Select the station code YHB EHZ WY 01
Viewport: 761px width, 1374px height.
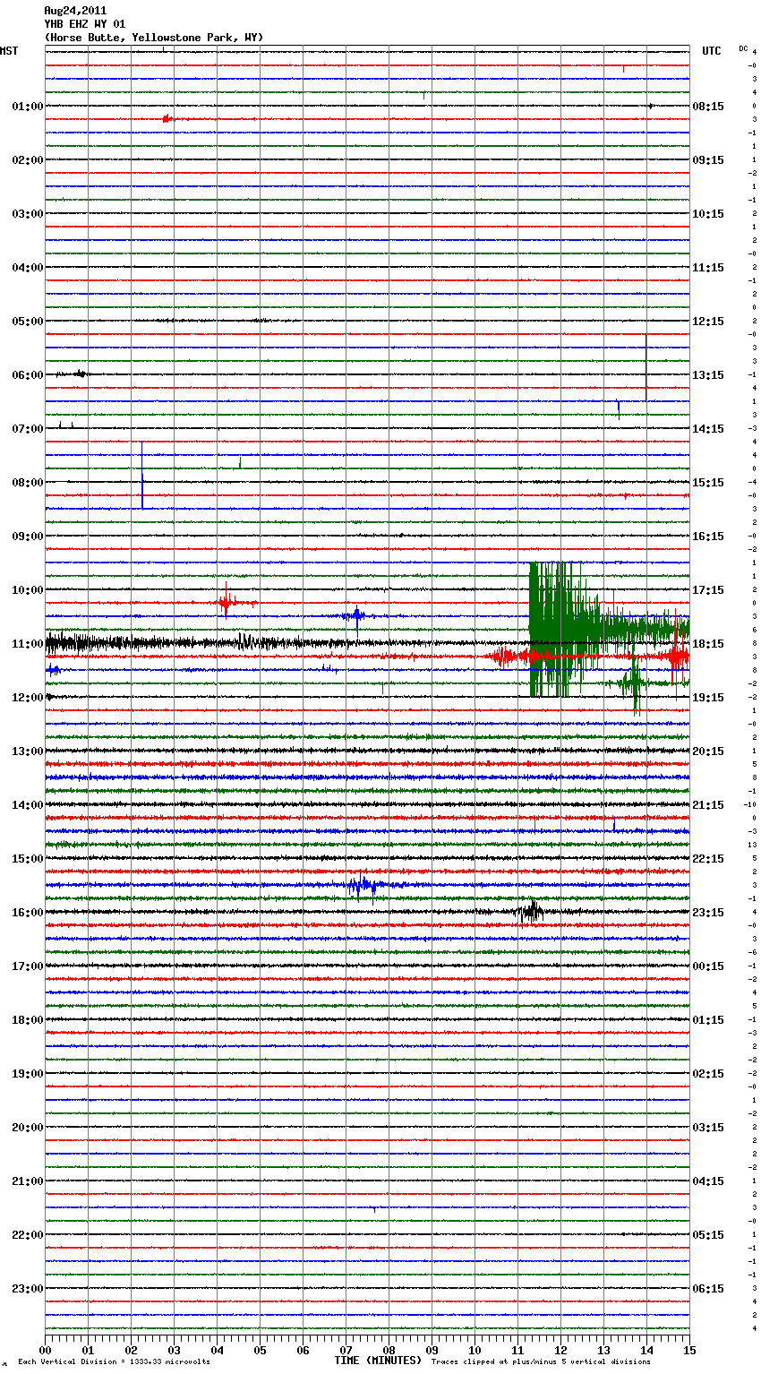click(85, 24)
